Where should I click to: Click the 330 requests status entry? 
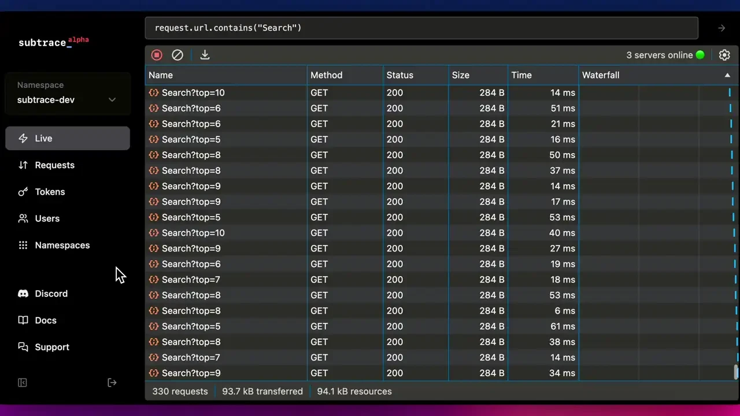[180, 391]
